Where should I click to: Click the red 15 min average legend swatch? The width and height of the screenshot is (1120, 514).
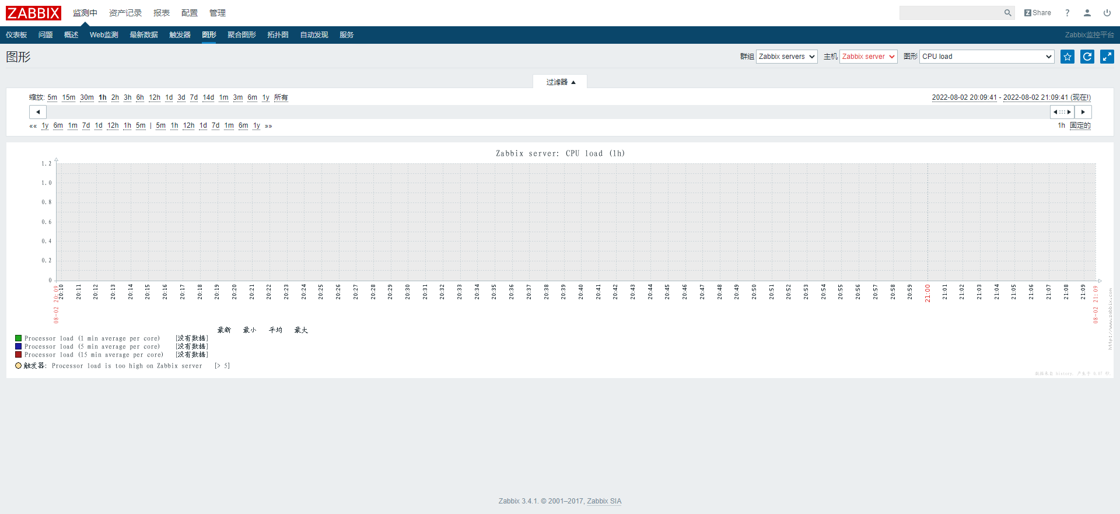pyautogui.click(x=19, y=355)
